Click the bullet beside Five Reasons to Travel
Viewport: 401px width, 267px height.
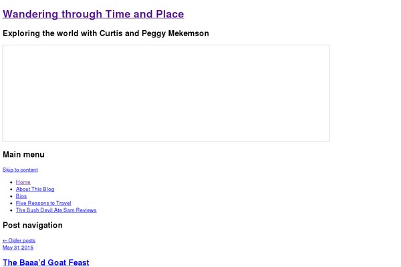[11, 204]
